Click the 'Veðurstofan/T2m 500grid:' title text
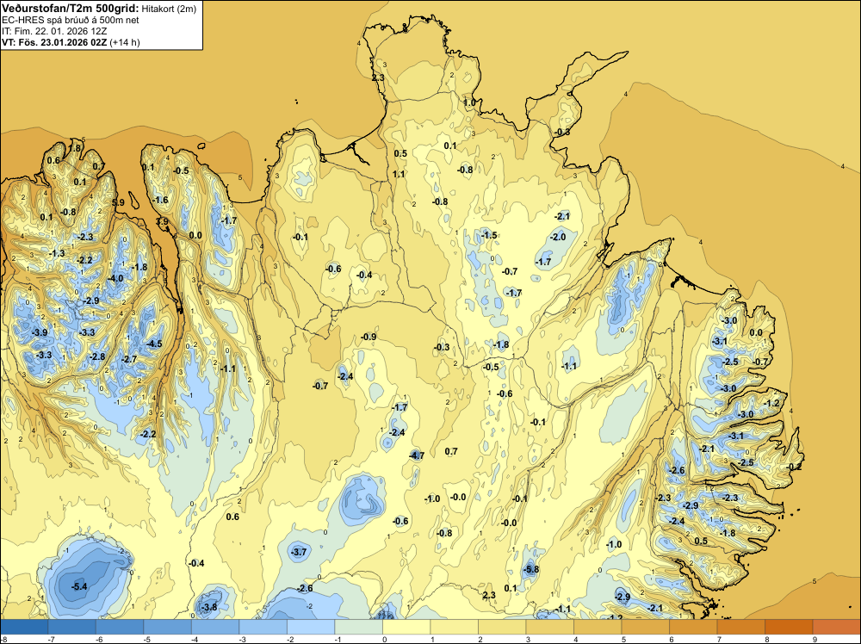This screenshot has height=644, width=861. pos(70,8)
